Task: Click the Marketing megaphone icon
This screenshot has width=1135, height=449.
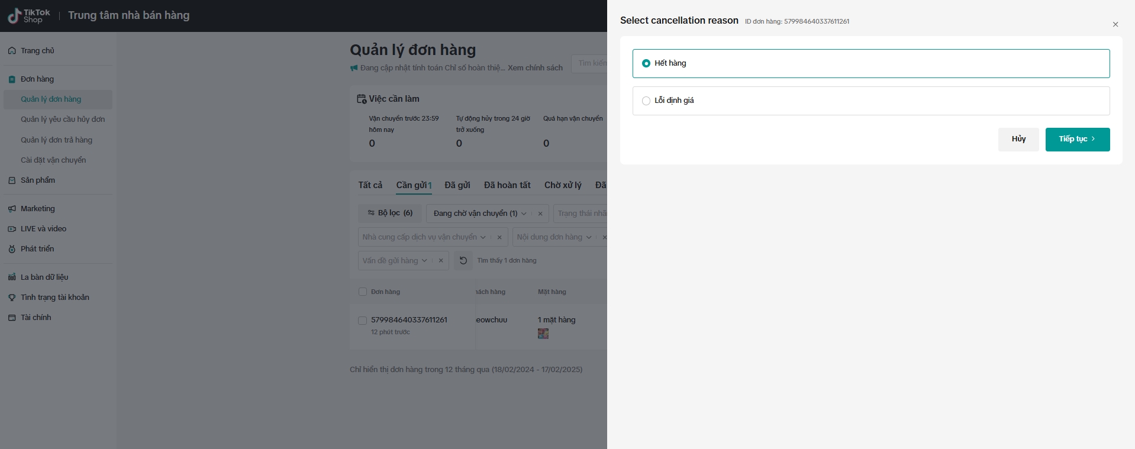Action: click(x=12, y=209)
